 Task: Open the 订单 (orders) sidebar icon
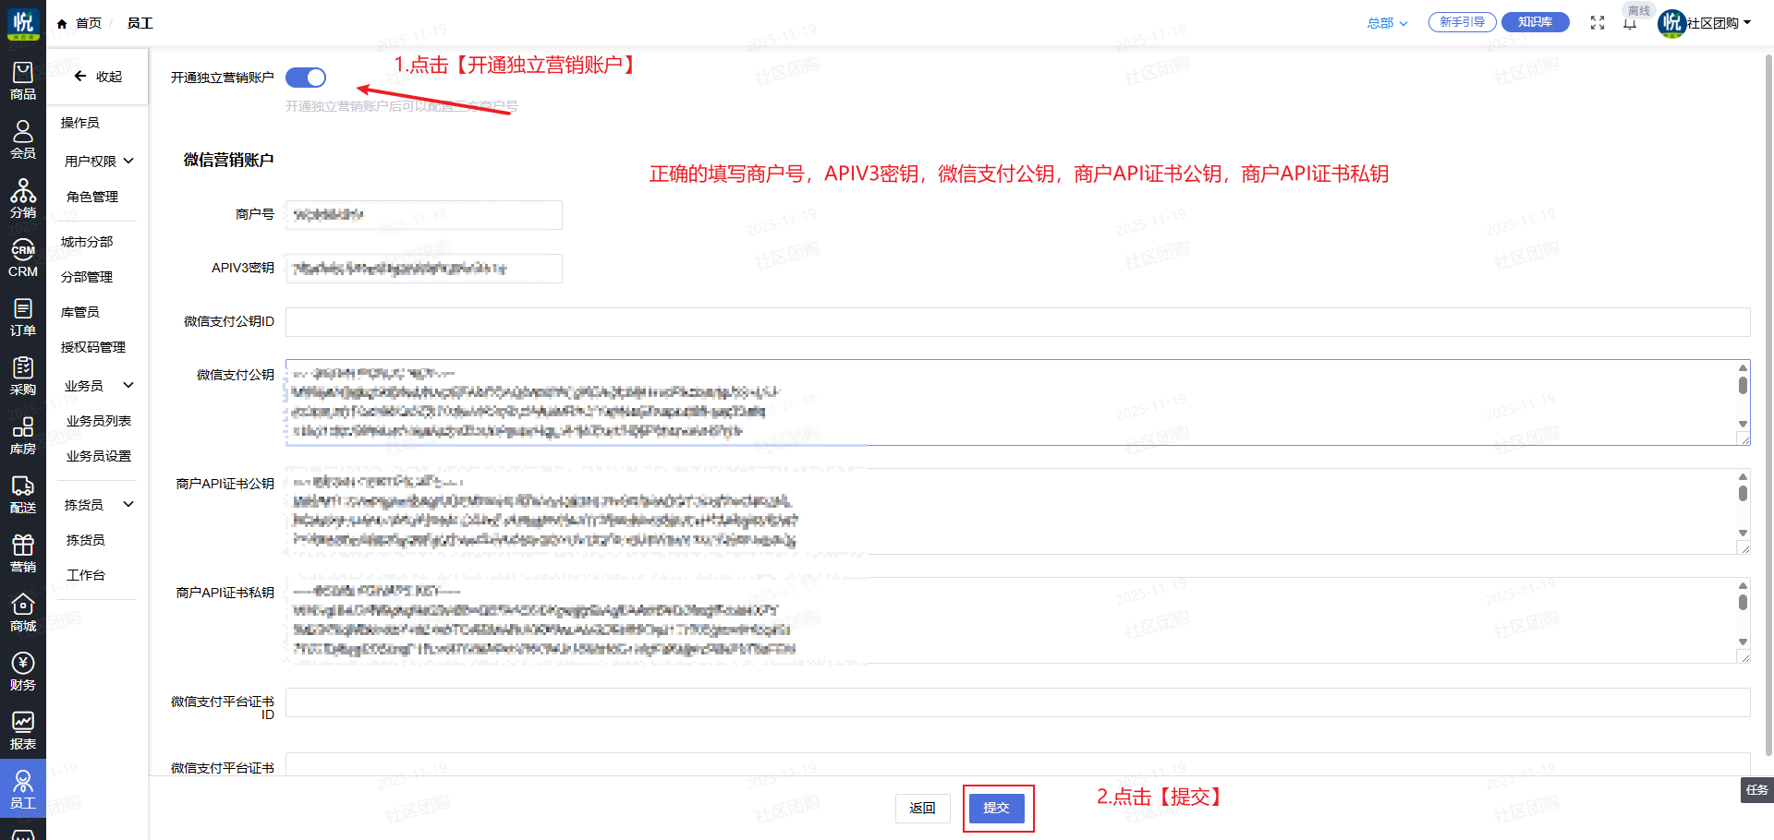[x=23, y=317]
